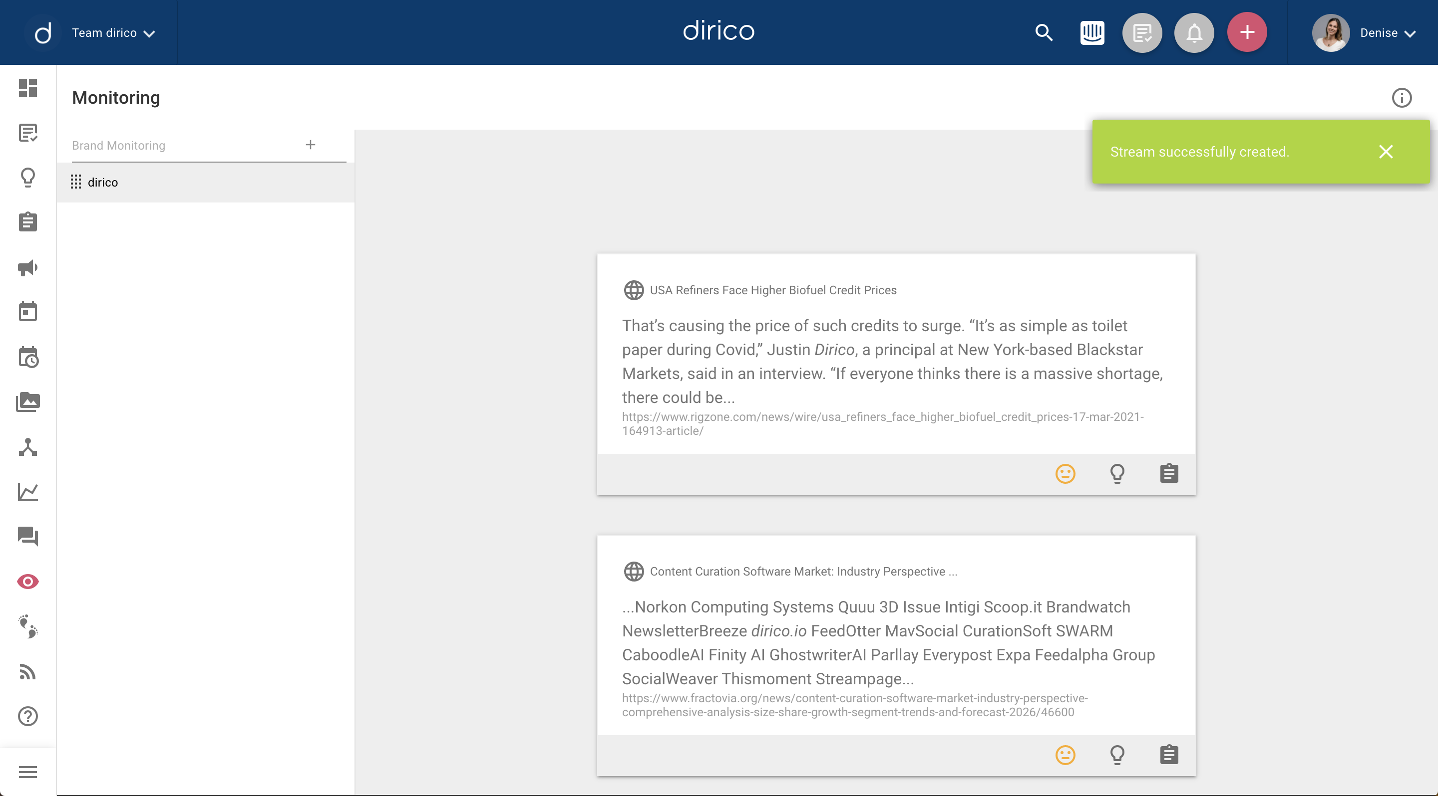Open the USA Refiners article title
This screenshot has height=796, width=1438.
click(x=773, y=290)
